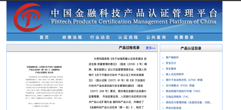
Task: Click the Fintech Products Certification English subtitle
Action: point(133,22)
